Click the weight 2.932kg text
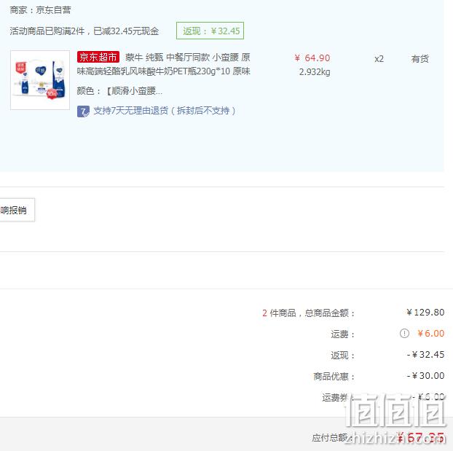This screenshot has height=451, width=453. [315, 72]
